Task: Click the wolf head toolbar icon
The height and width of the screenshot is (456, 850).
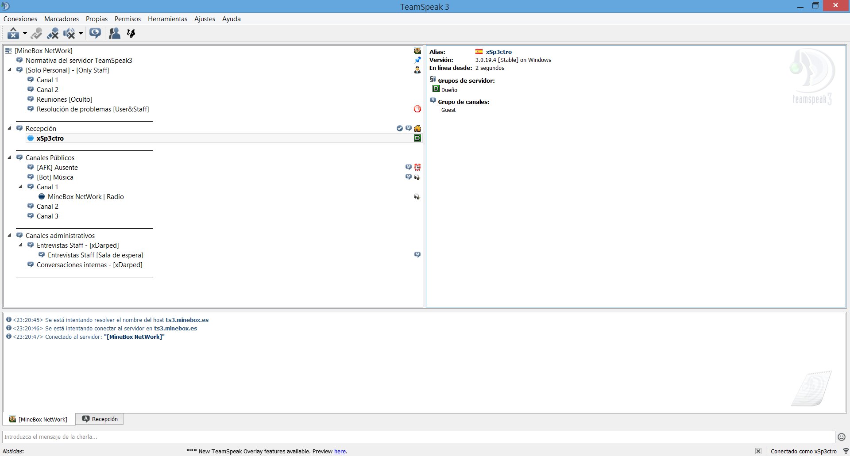Action: (x=131, y=33)
